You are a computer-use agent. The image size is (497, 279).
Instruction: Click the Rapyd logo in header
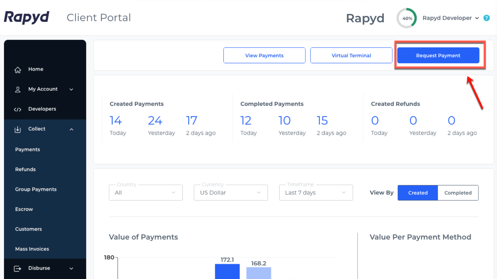[26, 17]
